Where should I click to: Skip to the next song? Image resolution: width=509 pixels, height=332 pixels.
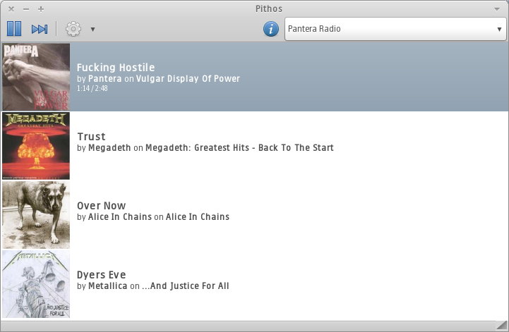[x=40, y=29]
